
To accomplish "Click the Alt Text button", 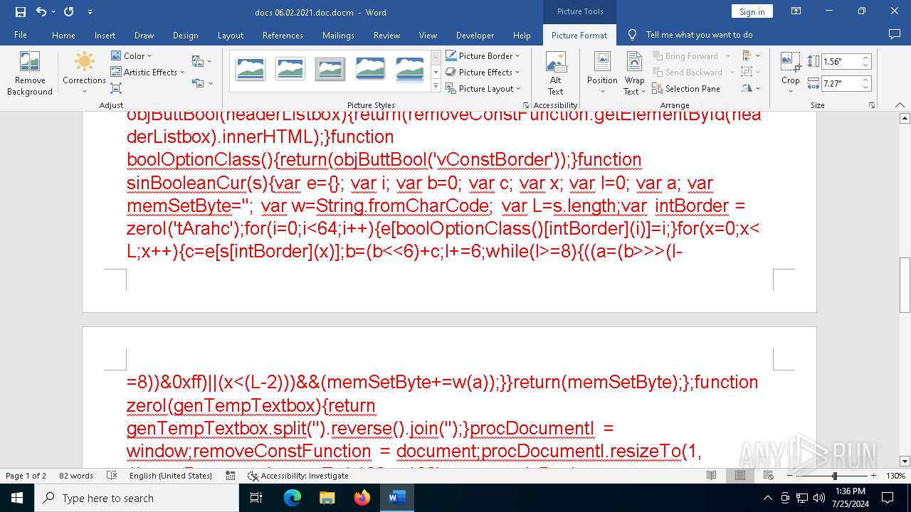I will (556, 74).
